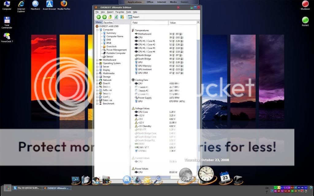Open the Report menu

point(110,12)
